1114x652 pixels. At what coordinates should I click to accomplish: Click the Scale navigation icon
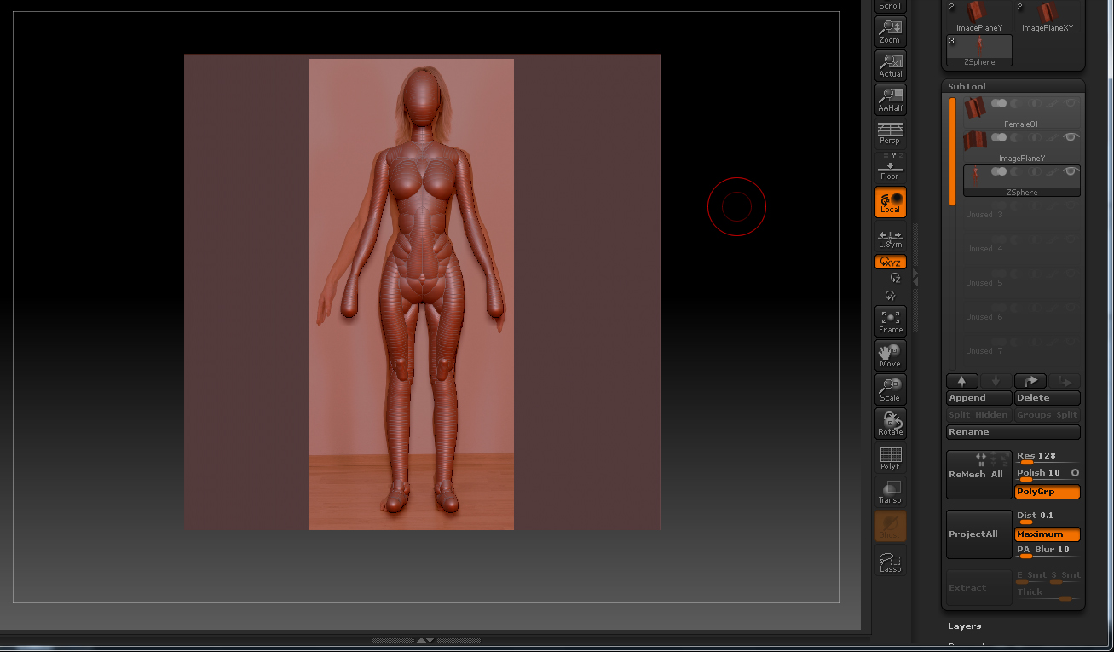(890, 389)
